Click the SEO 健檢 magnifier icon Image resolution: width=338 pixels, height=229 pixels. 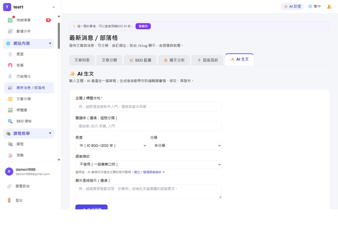10,121
